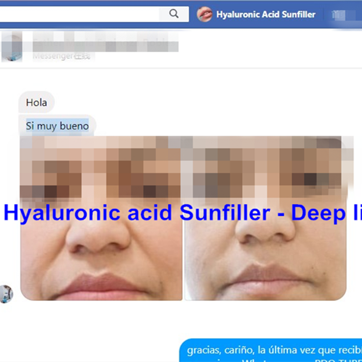
Task: Open the right after-treatment photo
Action: click(x=265, y=218)
